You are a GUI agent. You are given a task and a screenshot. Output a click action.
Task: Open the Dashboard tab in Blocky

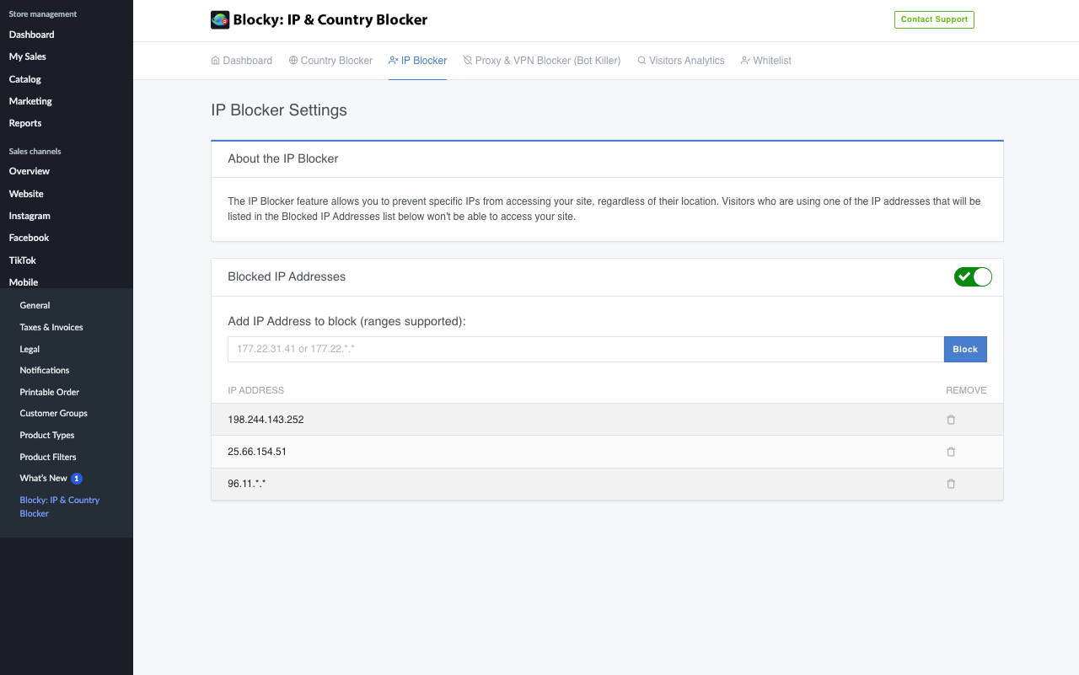[x=242, y=61]
